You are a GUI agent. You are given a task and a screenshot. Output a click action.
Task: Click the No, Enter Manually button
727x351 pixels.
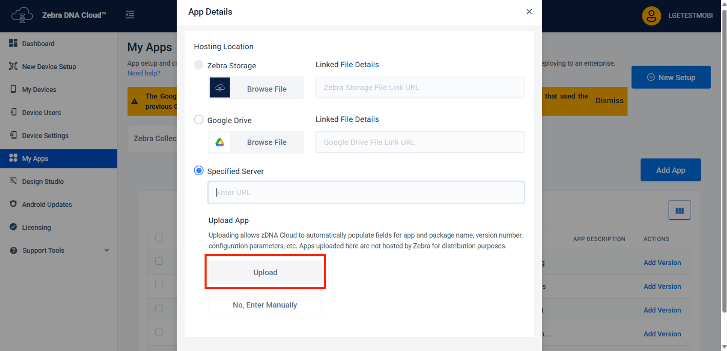265,305
